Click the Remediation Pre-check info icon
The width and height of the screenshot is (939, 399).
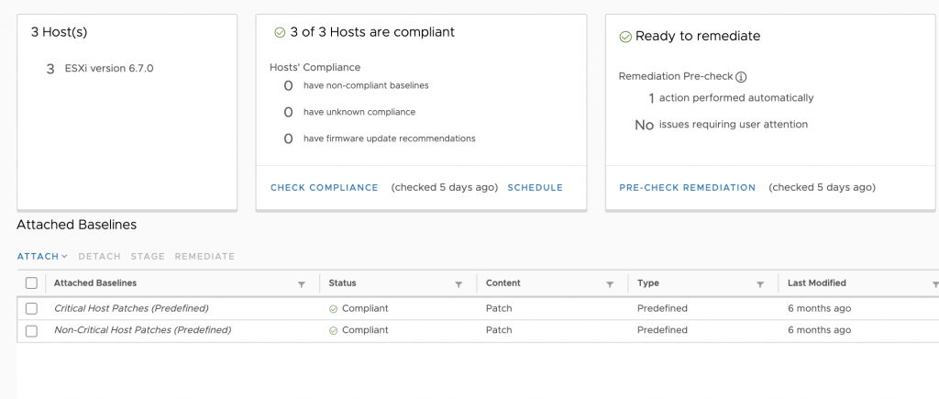(741, 77)
